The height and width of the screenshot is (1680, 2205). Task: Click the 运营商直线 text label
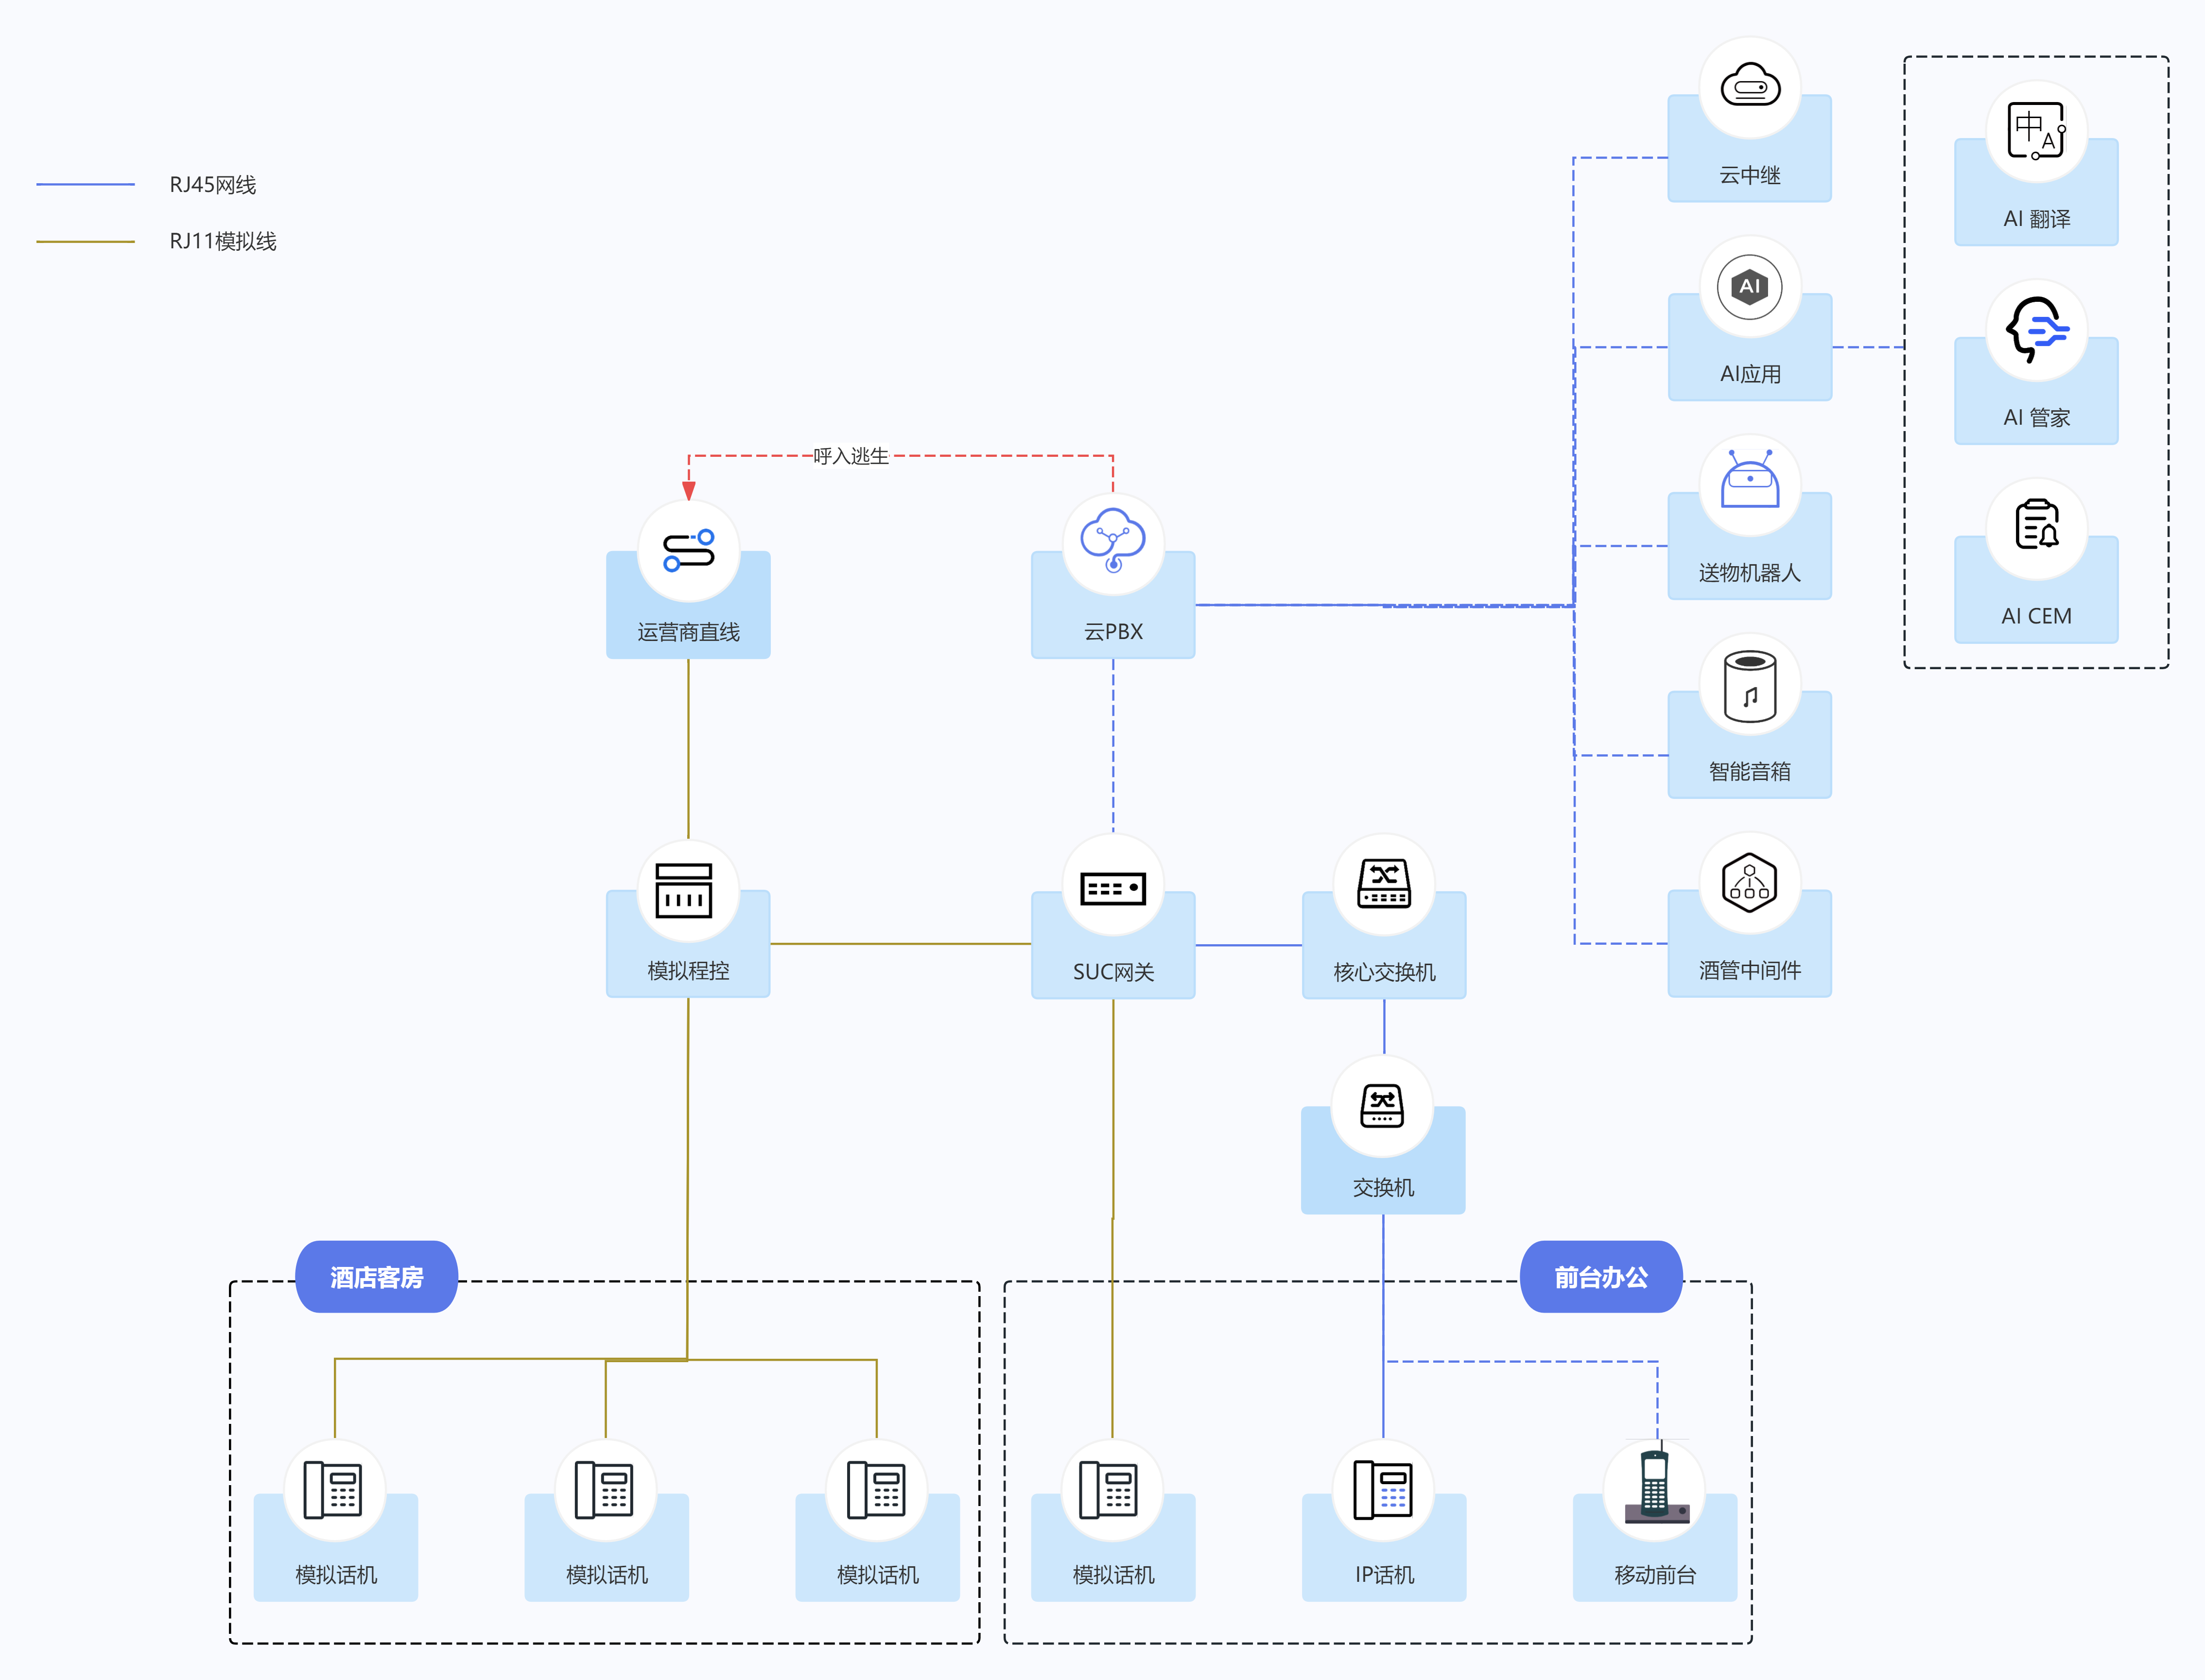[x=689, y=632]
